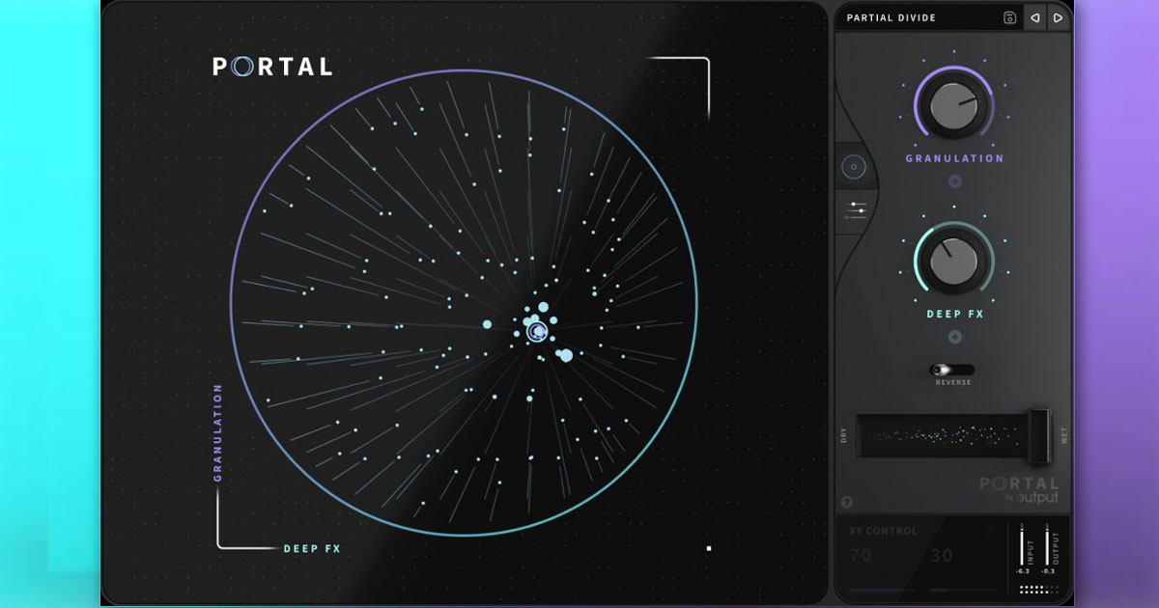Click the Deep FX axis label
1159x608 pixels.
tap(312, 548)
